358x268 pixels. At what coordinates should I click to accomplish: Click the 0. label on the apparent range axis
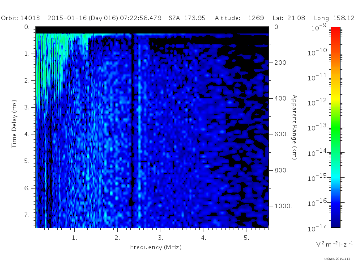click(277, 27)
